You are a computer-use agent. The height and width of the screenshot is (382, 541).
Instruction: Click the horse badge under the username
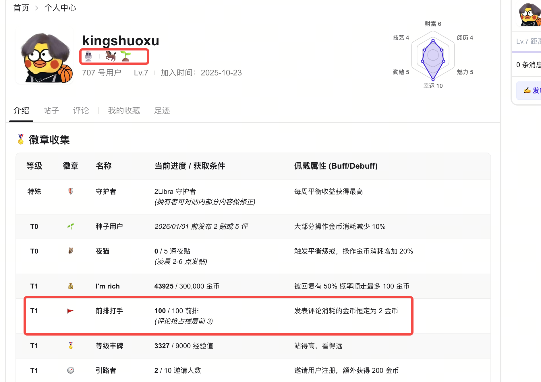pyautogui.click(x=111, y=56)
